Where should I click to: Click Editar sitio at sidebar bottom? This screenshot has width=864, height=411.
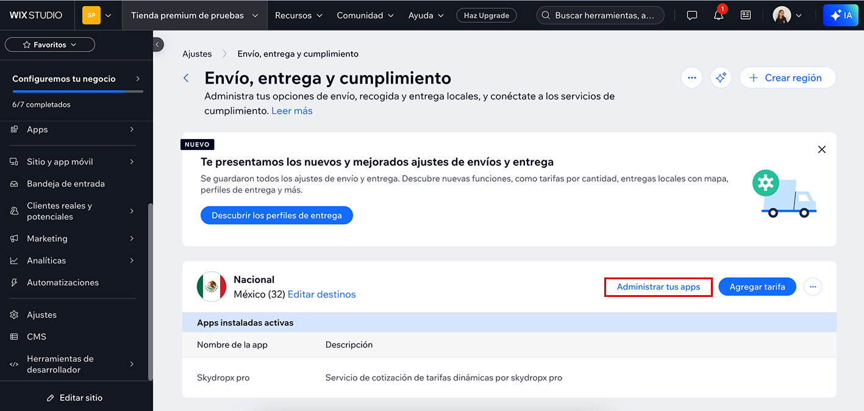(x=76, y=398)
